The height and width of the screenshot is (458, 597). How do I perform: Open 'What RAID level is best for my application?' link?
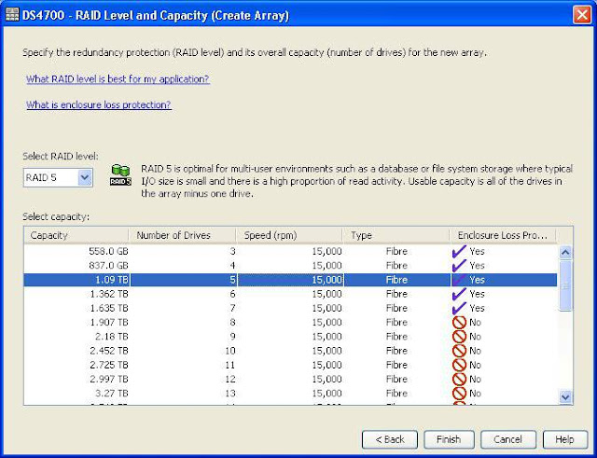point(118,79)
